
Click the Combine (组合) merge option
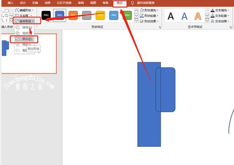tap(24, 33)
